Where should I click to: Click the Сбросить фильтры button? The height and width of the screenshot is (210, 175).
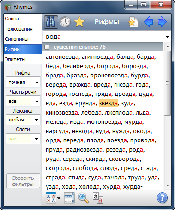click(23, 181)
